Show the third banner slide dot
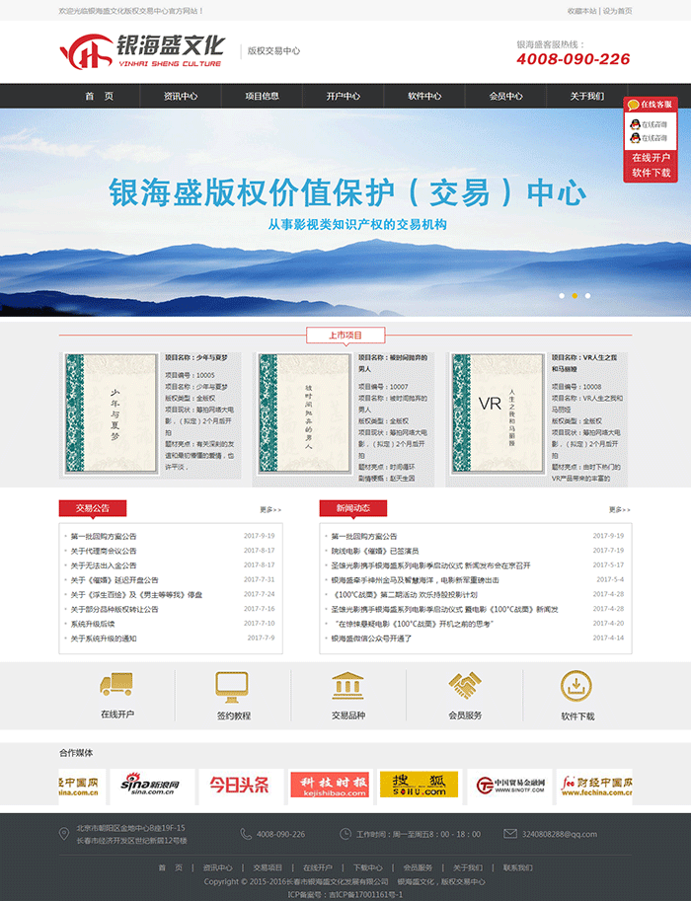This screenshot has height=901, width=691. pyautogui.click(x=587, y=296)
